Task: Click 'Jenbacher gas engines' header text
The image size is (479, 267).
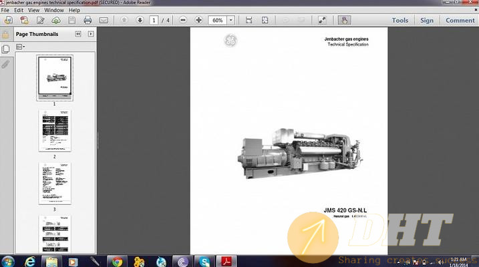Action: point(346,39)
